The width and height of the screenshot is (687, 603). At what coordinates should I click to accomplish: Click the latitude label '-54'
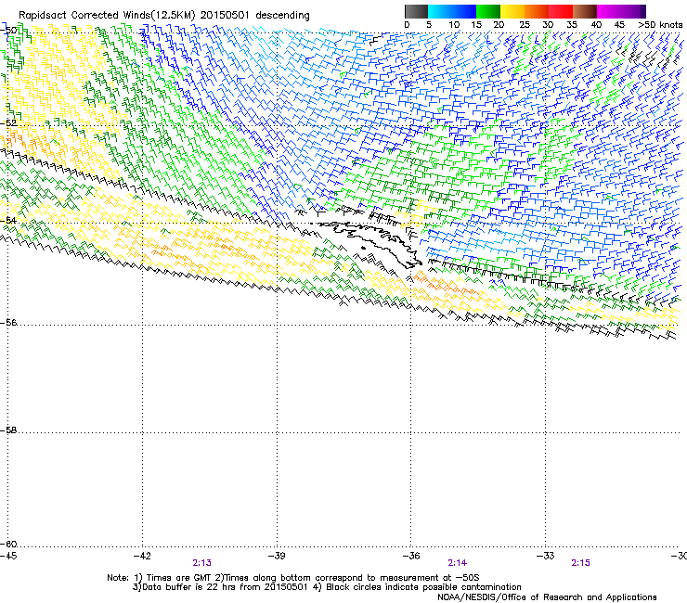tap(8, 220)
